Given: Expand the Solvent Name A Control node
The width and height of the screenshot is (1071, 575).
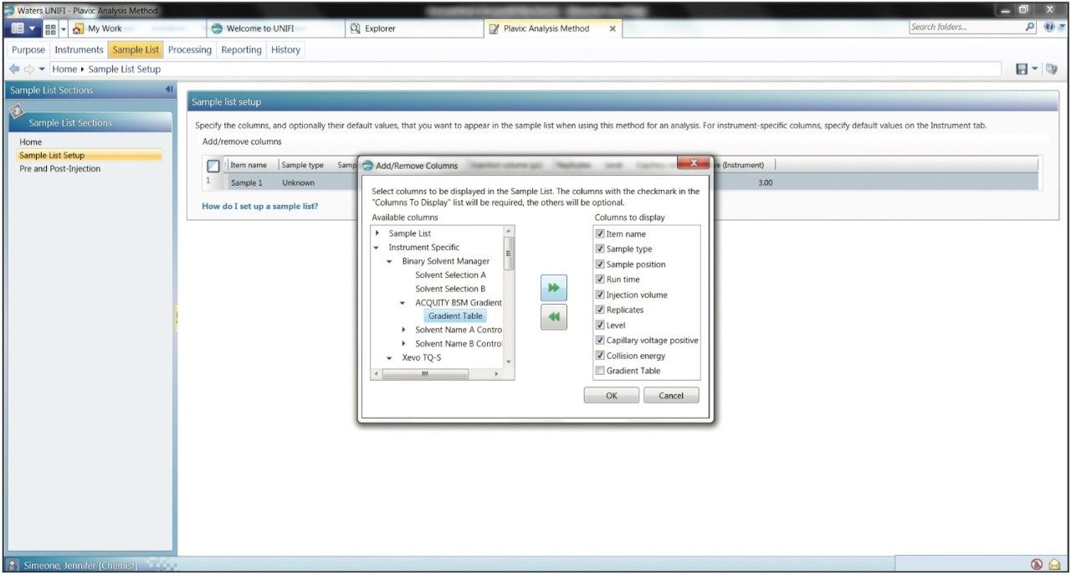Looking at the screenshot, I should coord(403,330).
